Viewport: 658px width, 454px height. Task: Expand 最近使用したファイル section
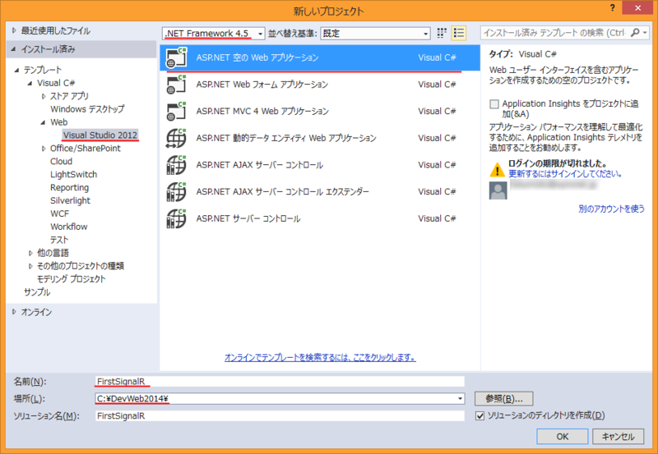(x=14, y=30)
